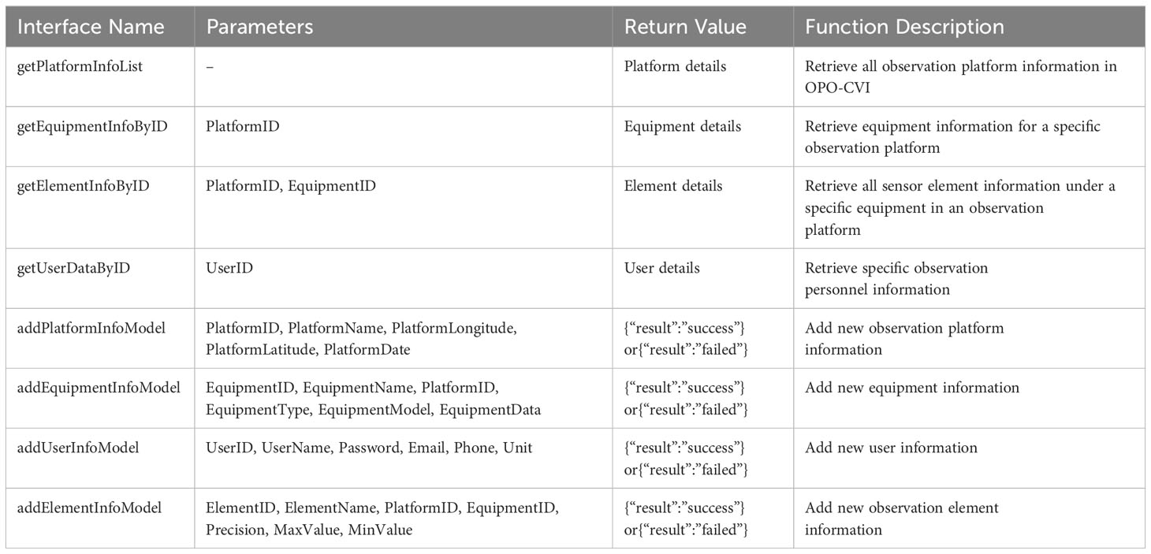Click the 'Element details' return value

click(x=672, y=186)
